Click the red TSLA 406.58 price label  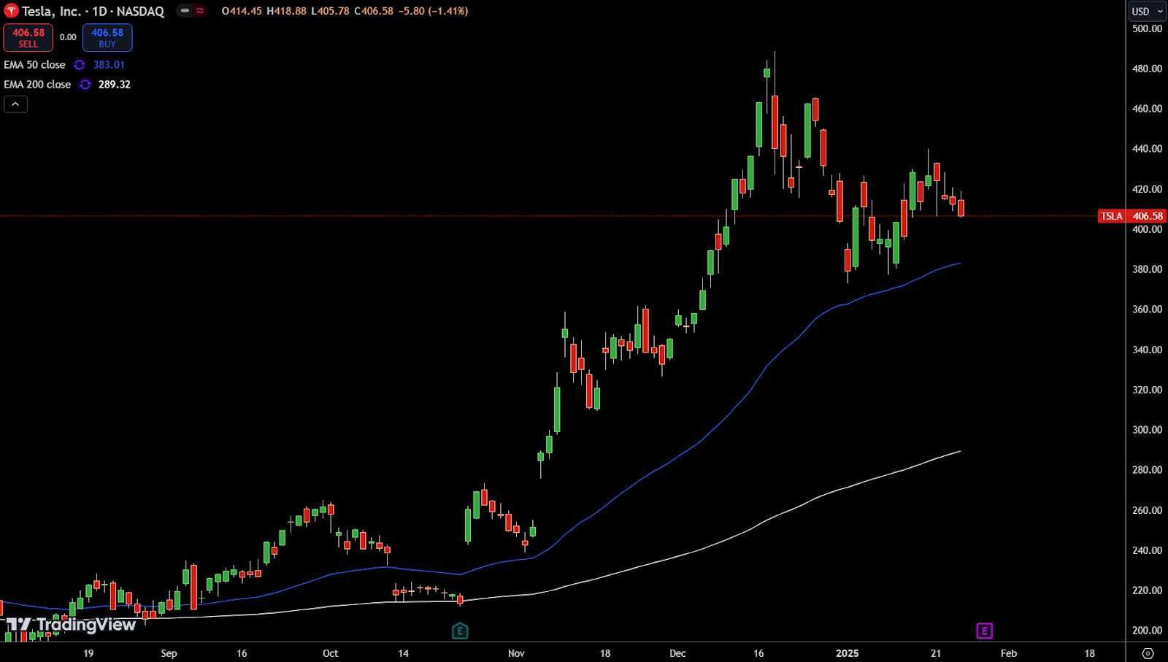[1131, 216]
